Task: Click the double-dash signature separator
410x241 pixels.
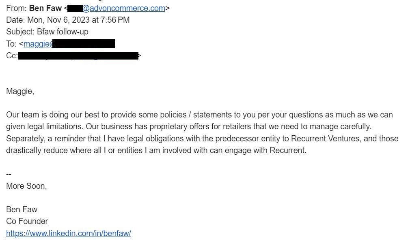Action: click(9, 174)
